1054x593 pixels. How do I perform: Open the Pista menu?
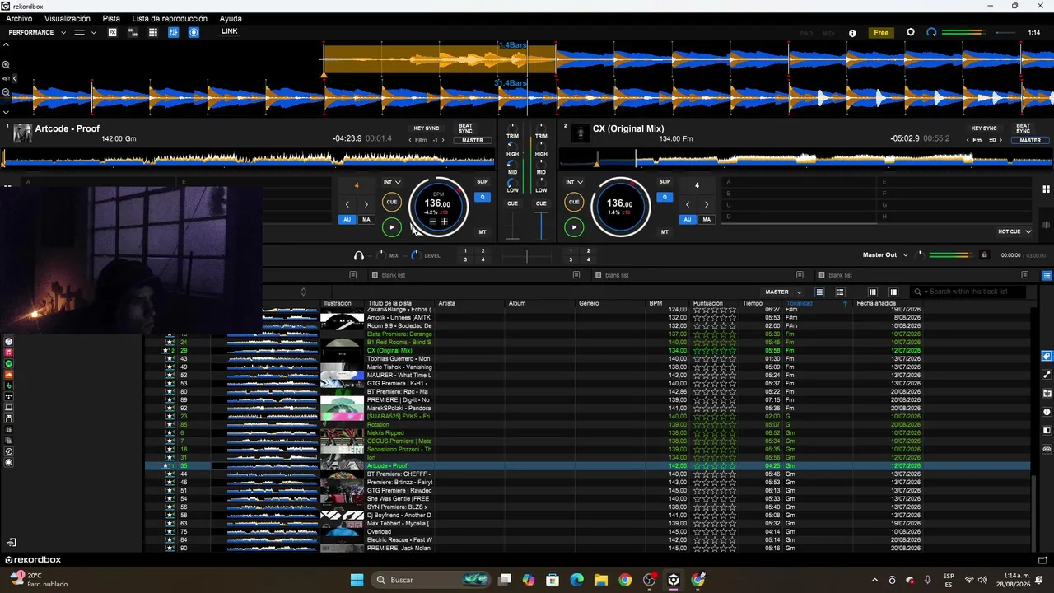[111, 18]
